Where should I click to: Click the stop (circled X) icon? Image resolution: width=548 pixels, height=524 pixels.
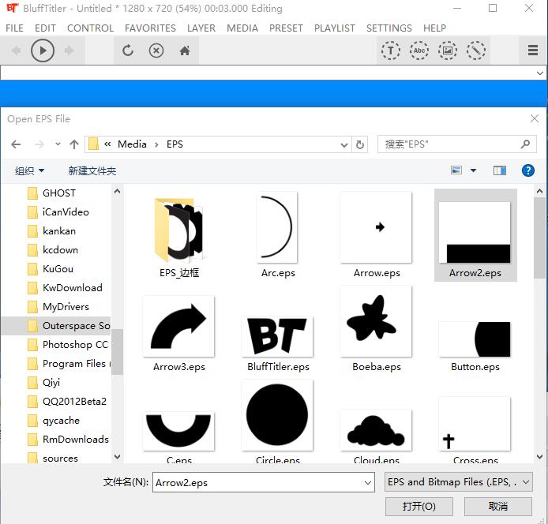click(156, 51)
